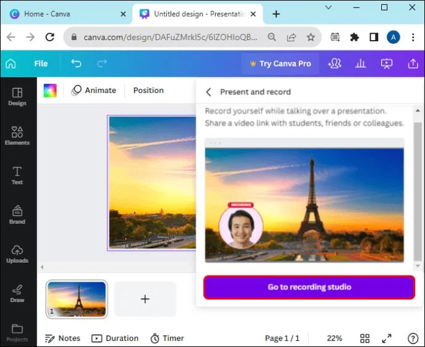Open the Elements panel
Image resolution: width=425 pixels, height=347 pixels.
coord(17,136)
